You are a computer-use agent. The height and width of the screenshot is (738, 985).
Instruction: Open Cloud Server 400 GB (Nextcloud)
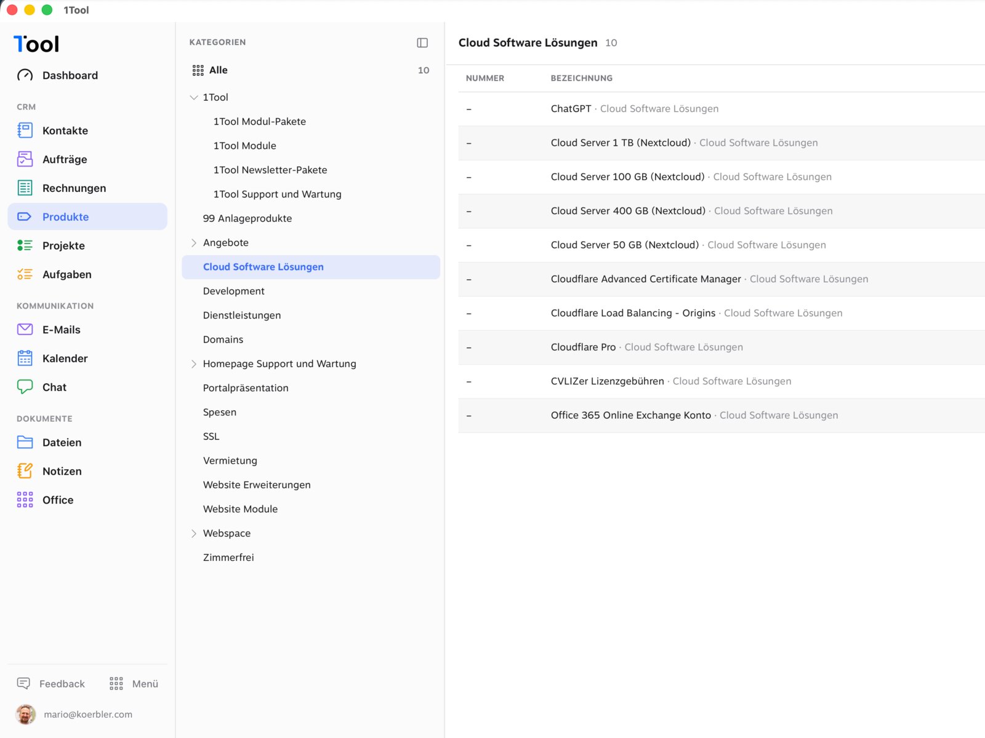721,211
